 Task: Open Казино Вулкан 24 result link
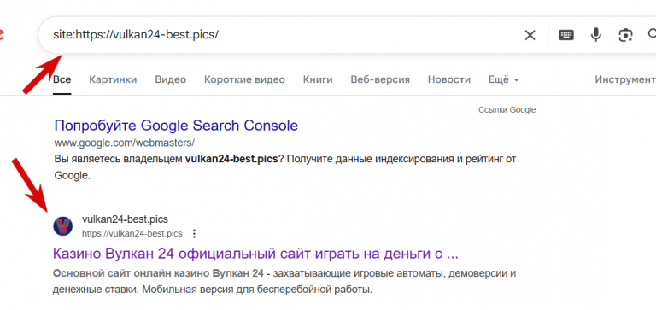255,253
